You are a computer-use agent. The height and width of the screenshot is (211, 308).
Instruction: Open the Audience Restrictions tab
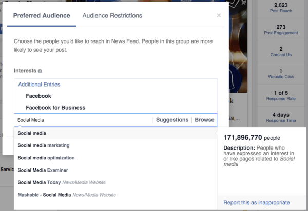pyautogui.click(x=112, y=16)
